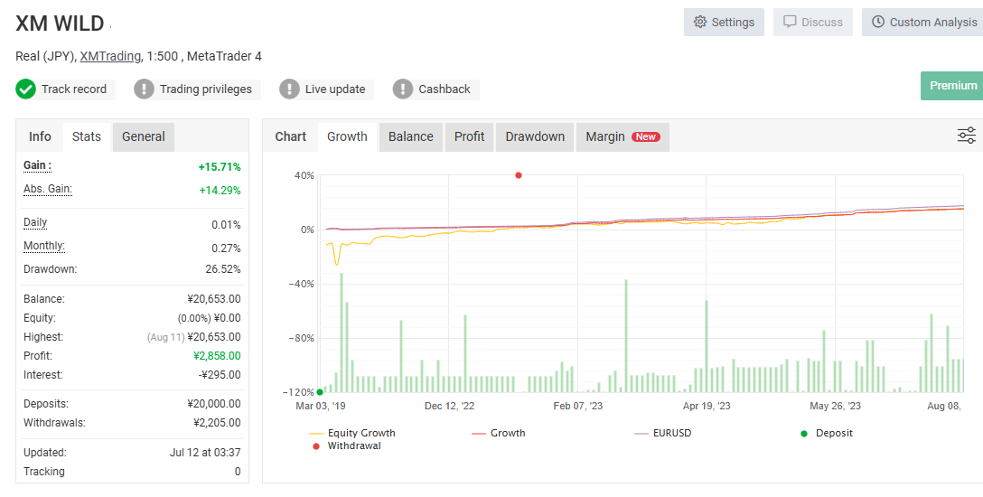Click the Premium button
The image size is (983, 497).
coord(953,86)
